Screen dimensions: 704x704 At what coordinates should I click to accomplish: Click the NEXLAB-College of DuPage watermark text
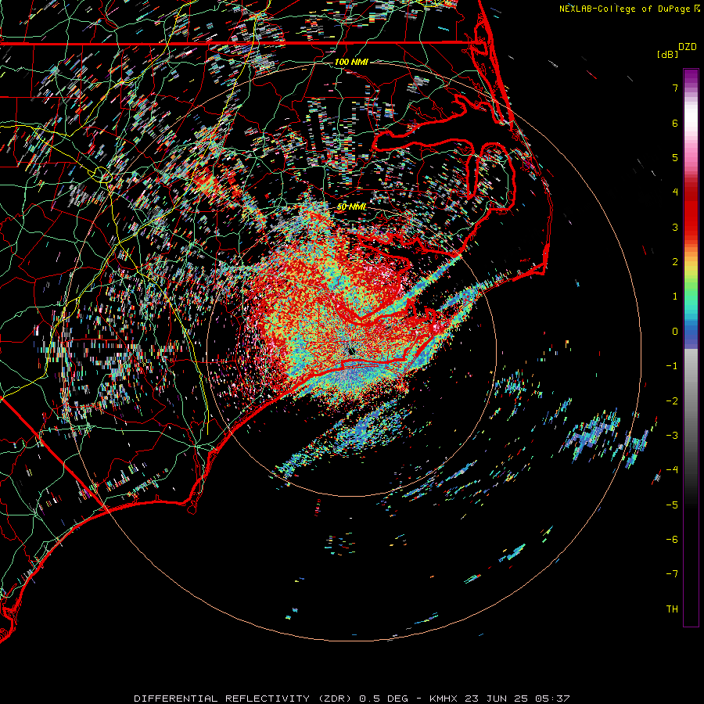[629, 9]
